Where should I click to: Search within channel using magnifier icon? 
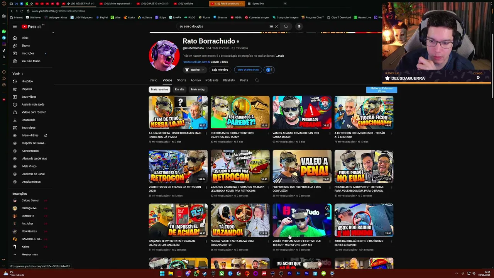tap(257, 80)
